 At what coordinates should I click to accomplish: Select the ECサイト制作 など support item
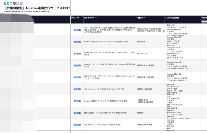tap(175, 58)
